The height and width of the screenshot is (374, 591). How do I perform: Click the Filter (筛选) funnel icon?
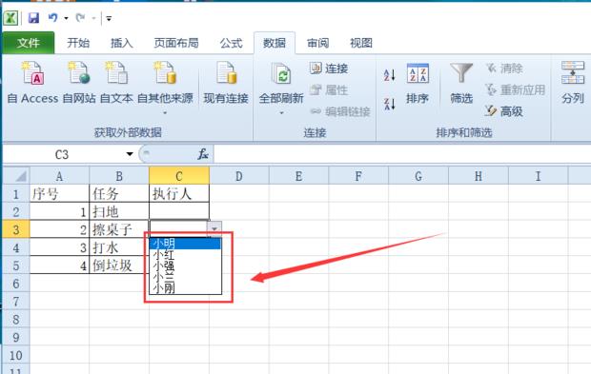[461, 72]
